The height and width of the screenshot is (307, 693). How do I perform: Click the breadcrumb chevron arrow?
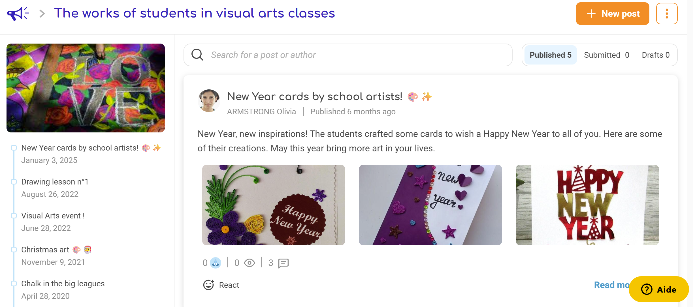coord(42,14)
